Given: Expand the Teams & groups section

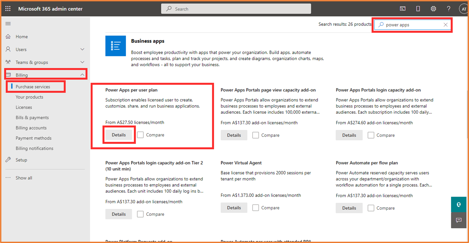Looking at the screenshot, I should click(82, 62).
